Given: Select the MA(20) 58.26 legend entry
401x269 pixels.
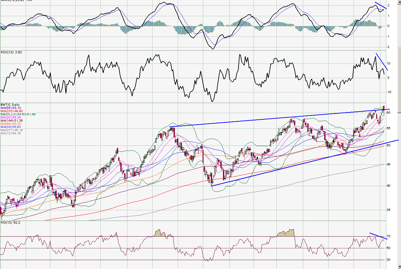Looking at the screenshot, I should (11, 117).
